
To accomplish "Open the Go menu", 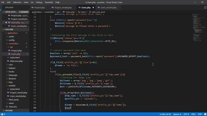I will pos(32,2).
